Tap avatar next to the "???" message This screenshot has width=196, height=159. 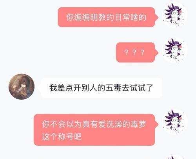174,50
